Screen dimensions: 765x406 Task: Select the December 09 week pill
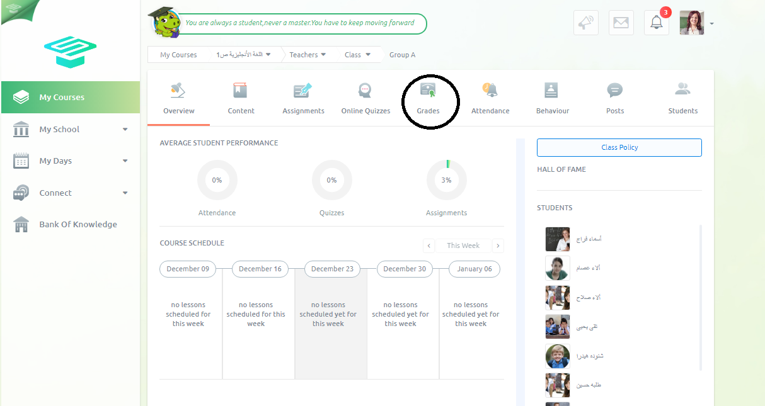point(188,269)
